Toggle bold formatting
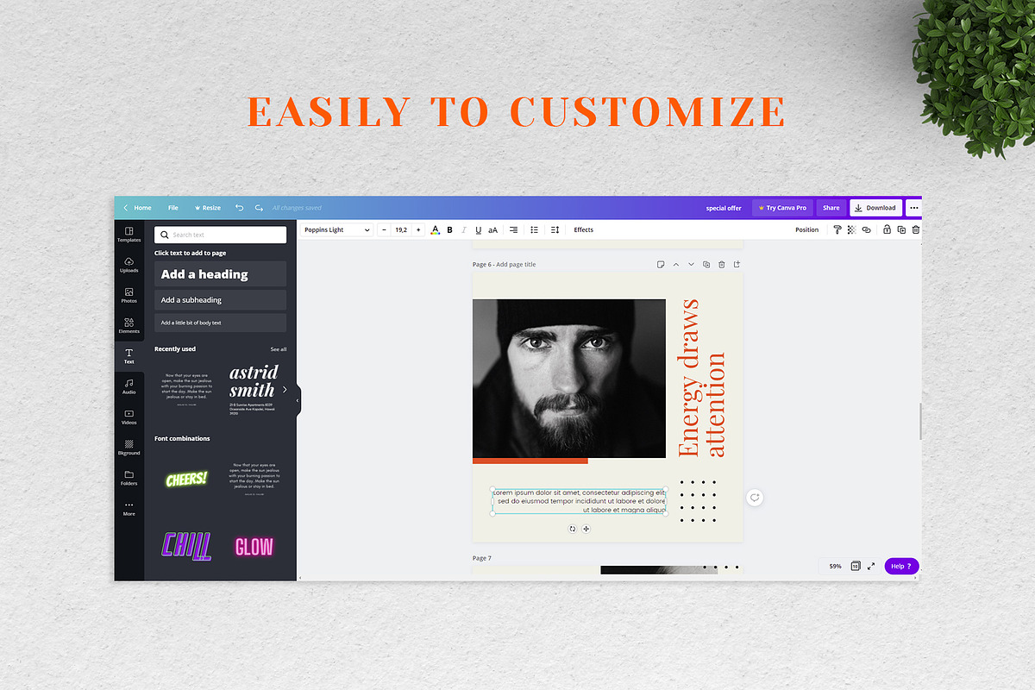1035x690 pixels. pyautogui.click(x=449, y=230)
